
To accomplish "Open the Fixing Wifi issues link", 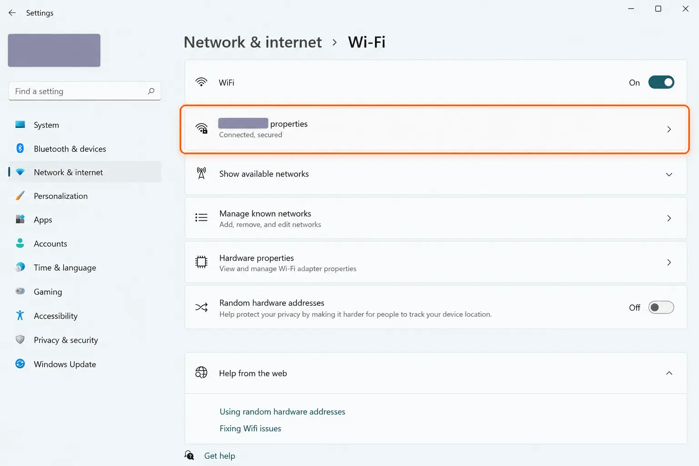I will pyautogui.click(x=250, y=428).
